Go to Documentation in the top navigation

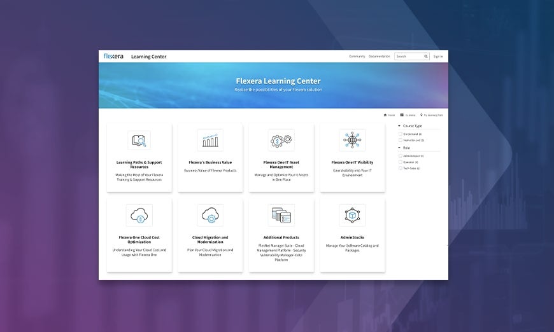click(379, 57)
